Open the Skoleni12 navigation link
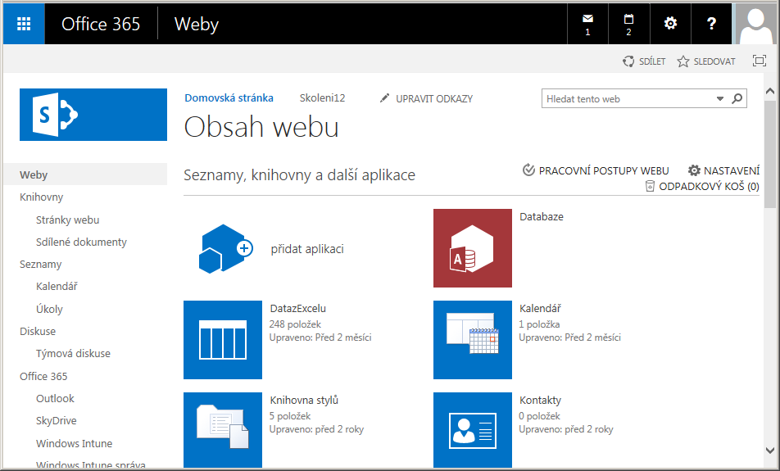The width and height of the screenshot is (780, 471). (322, 98)
